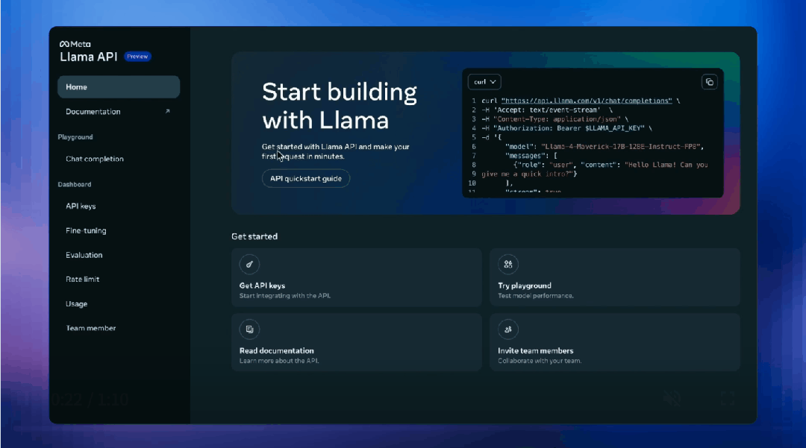Click the Get API keys card title
The width and height of the screenshot is (806, 448).
pyautogui.click(x=262, y=285)
